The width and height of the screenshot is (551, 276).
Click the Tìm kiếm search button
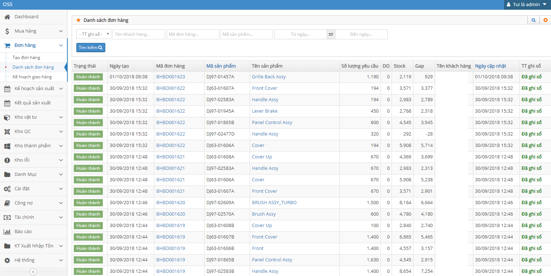(91, 48)
